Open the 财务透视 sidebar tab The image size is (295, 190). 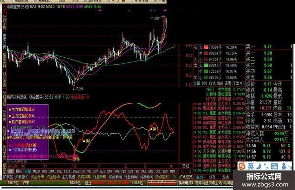click(4, 80)
